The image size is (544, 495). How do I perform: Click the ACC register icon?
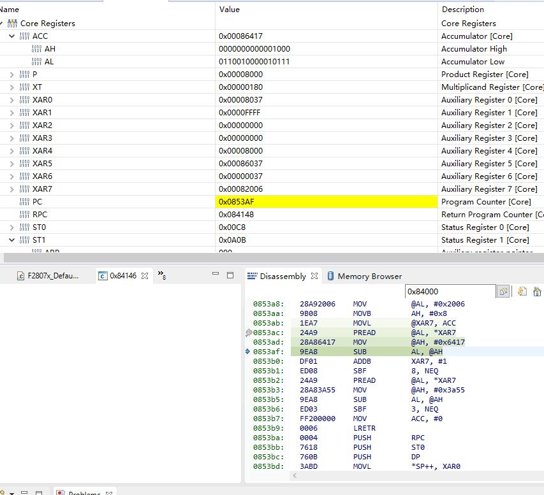coord(25,36)
